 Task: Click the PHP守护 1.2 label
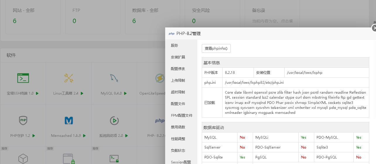[20, 136]
